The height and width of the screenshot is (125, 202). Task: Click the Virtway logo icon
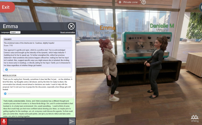[x=195, y=118]
